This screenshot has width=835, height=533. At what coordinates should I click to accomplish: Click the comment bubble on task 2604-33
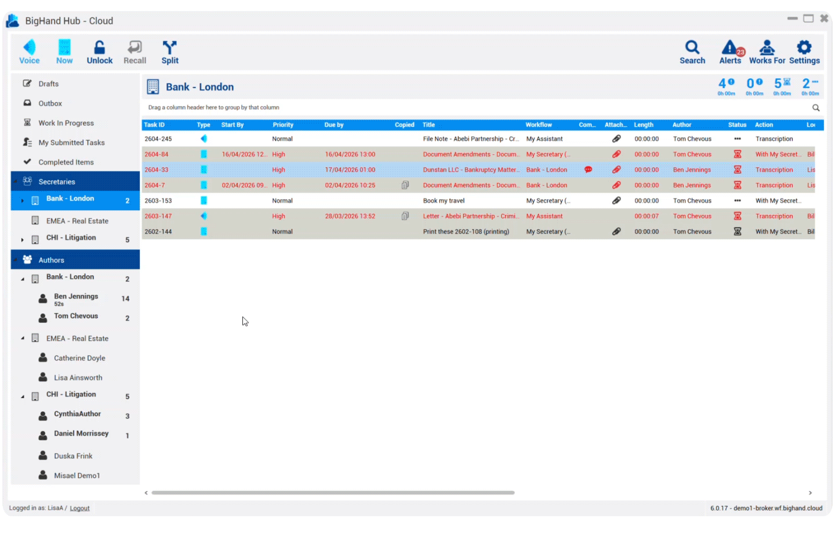point(588,170)
